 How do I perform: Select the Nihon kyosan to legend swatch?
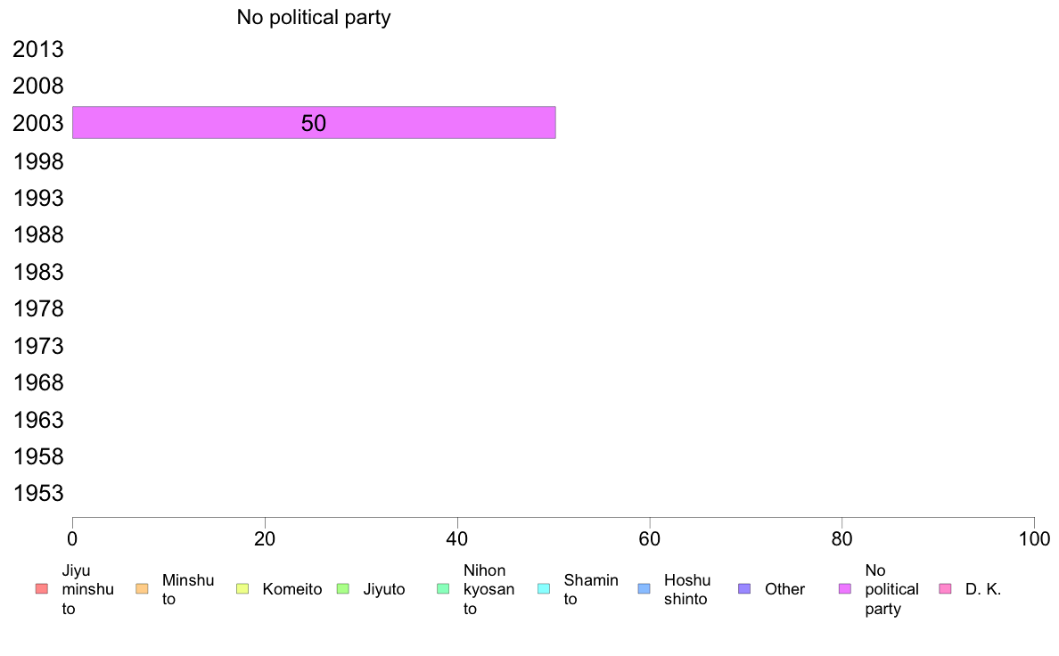pos(443,589)
